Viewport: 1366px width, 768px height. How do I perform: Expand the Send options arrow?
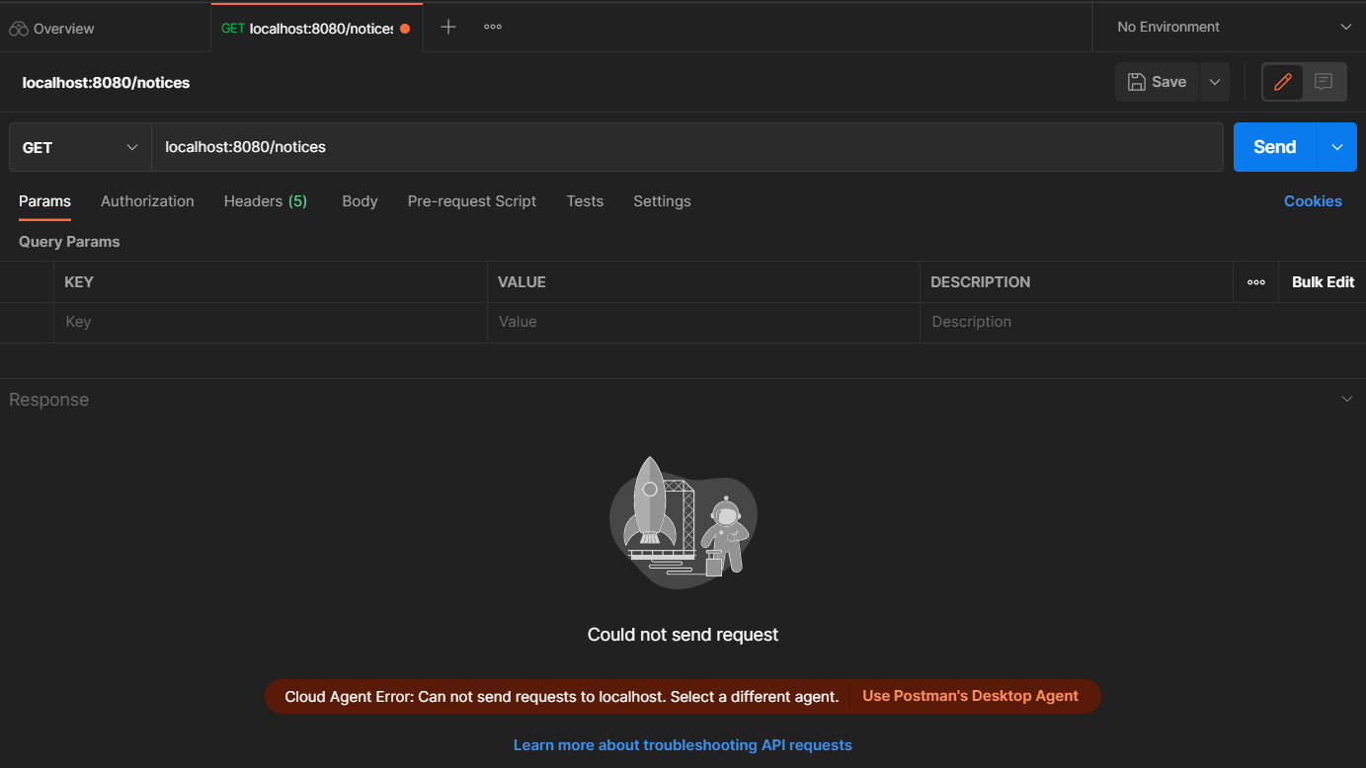(1337, 147)
